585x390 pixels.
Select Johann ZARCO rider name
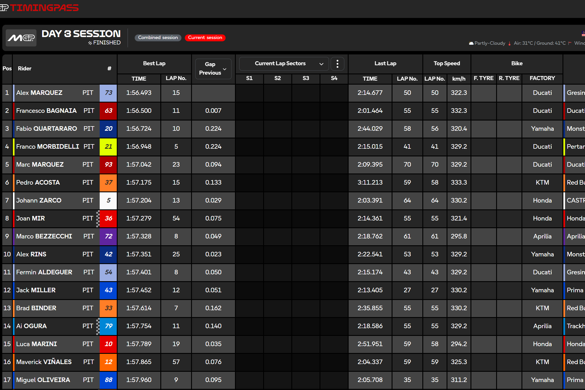click(x=39, y=201)
